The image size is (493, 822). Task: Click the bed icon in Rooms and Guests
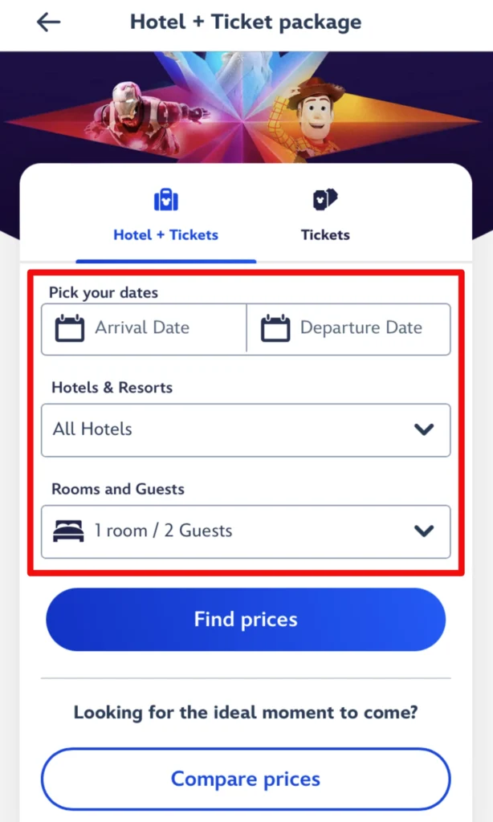coord(68,531)
